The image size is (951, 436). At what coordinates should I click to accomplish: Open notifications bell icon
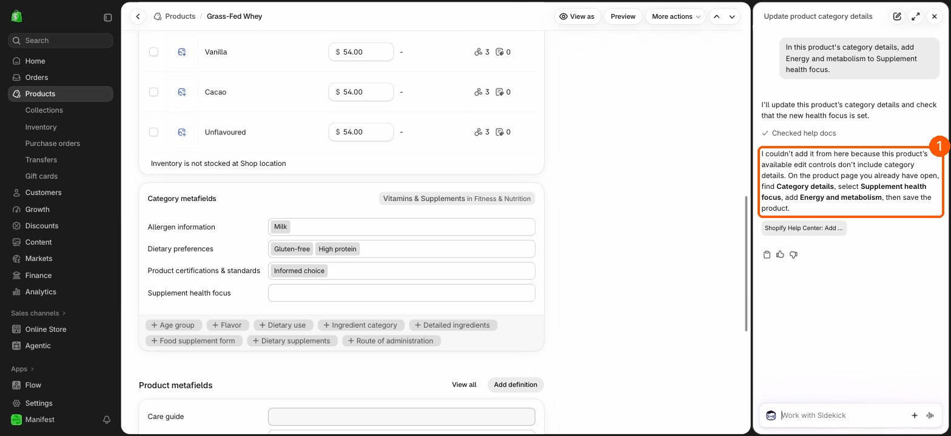coord(107,420)
